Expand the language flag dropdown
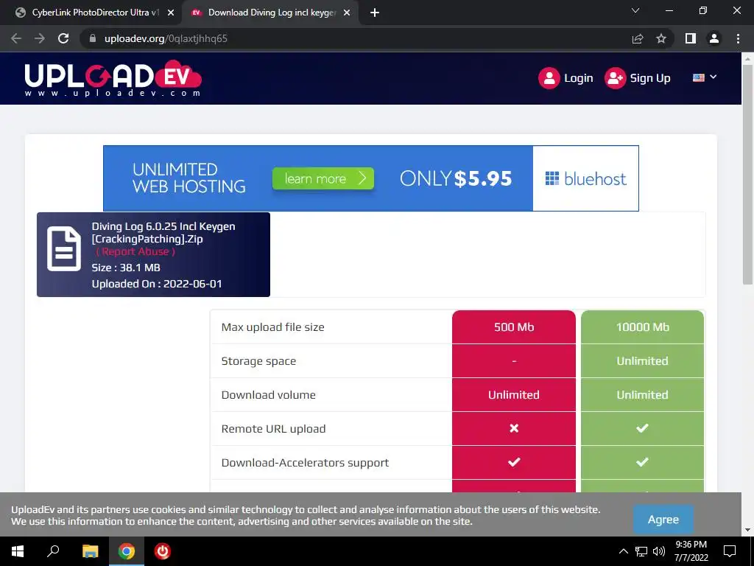Image resolution: width=754 pixels, height=566 pixels. point(705,77)
